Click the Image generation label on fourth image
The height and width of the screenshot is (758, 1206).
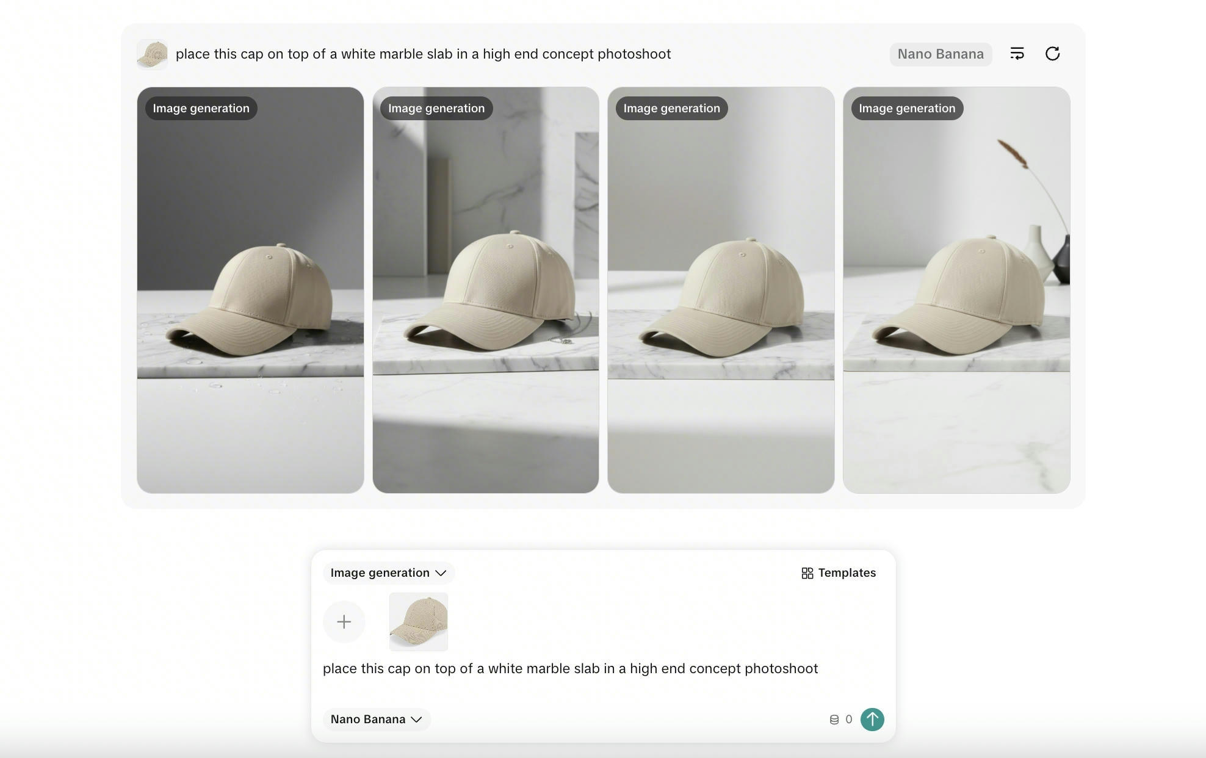tap(908, 108)
